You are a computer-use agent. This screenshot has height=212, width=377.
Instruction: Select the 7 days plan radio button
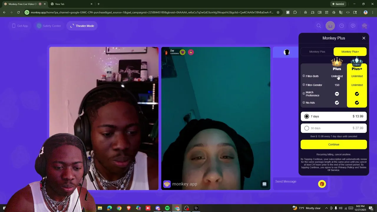point(307,116)
